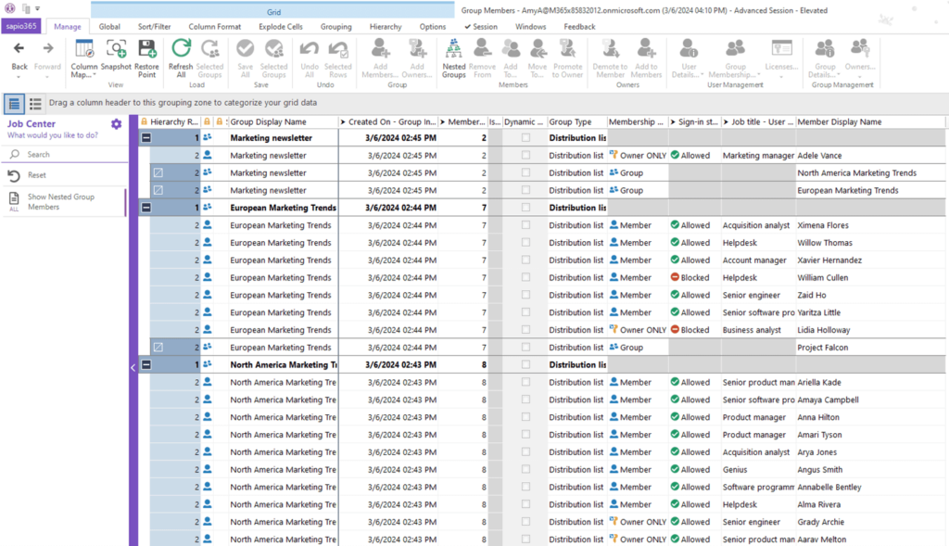Image resolution: width=949 pixels, height=546 pixels.
Task: Click Show Nested Group Members job
Action: click(x=61, y=201)
